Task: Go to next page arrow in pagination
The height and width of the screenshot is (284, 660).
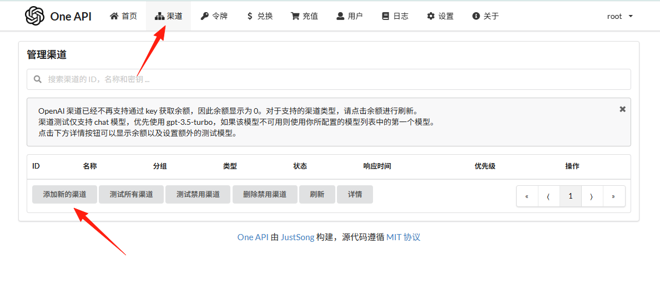Action: coord(592,196)
